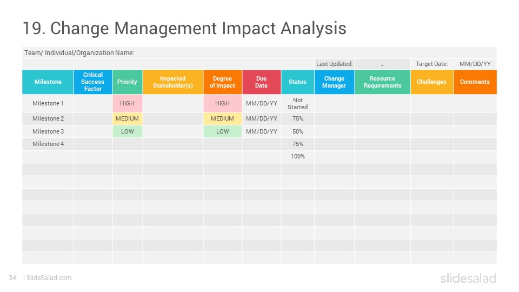Click the yellow MEDIUM degree of impact cell

click(x=222, y=118)
